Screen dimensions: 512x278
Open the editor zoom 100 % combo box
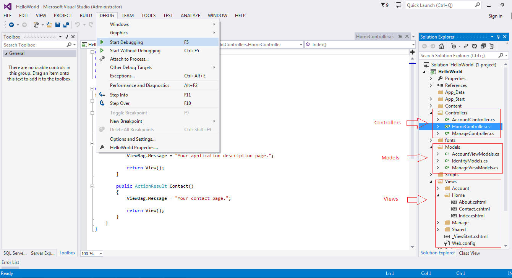tap(91, 254)
